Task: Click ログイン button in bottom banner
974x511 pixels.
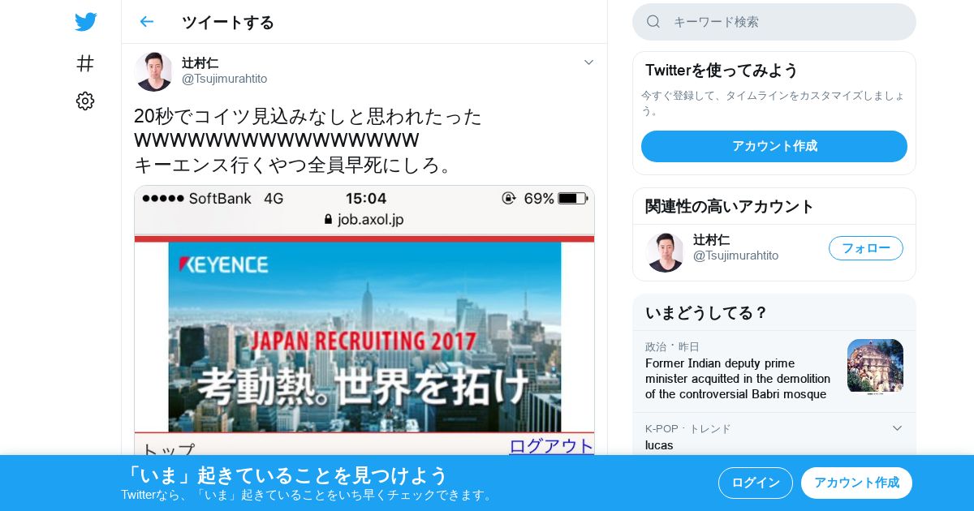Action: click(756, 483)
